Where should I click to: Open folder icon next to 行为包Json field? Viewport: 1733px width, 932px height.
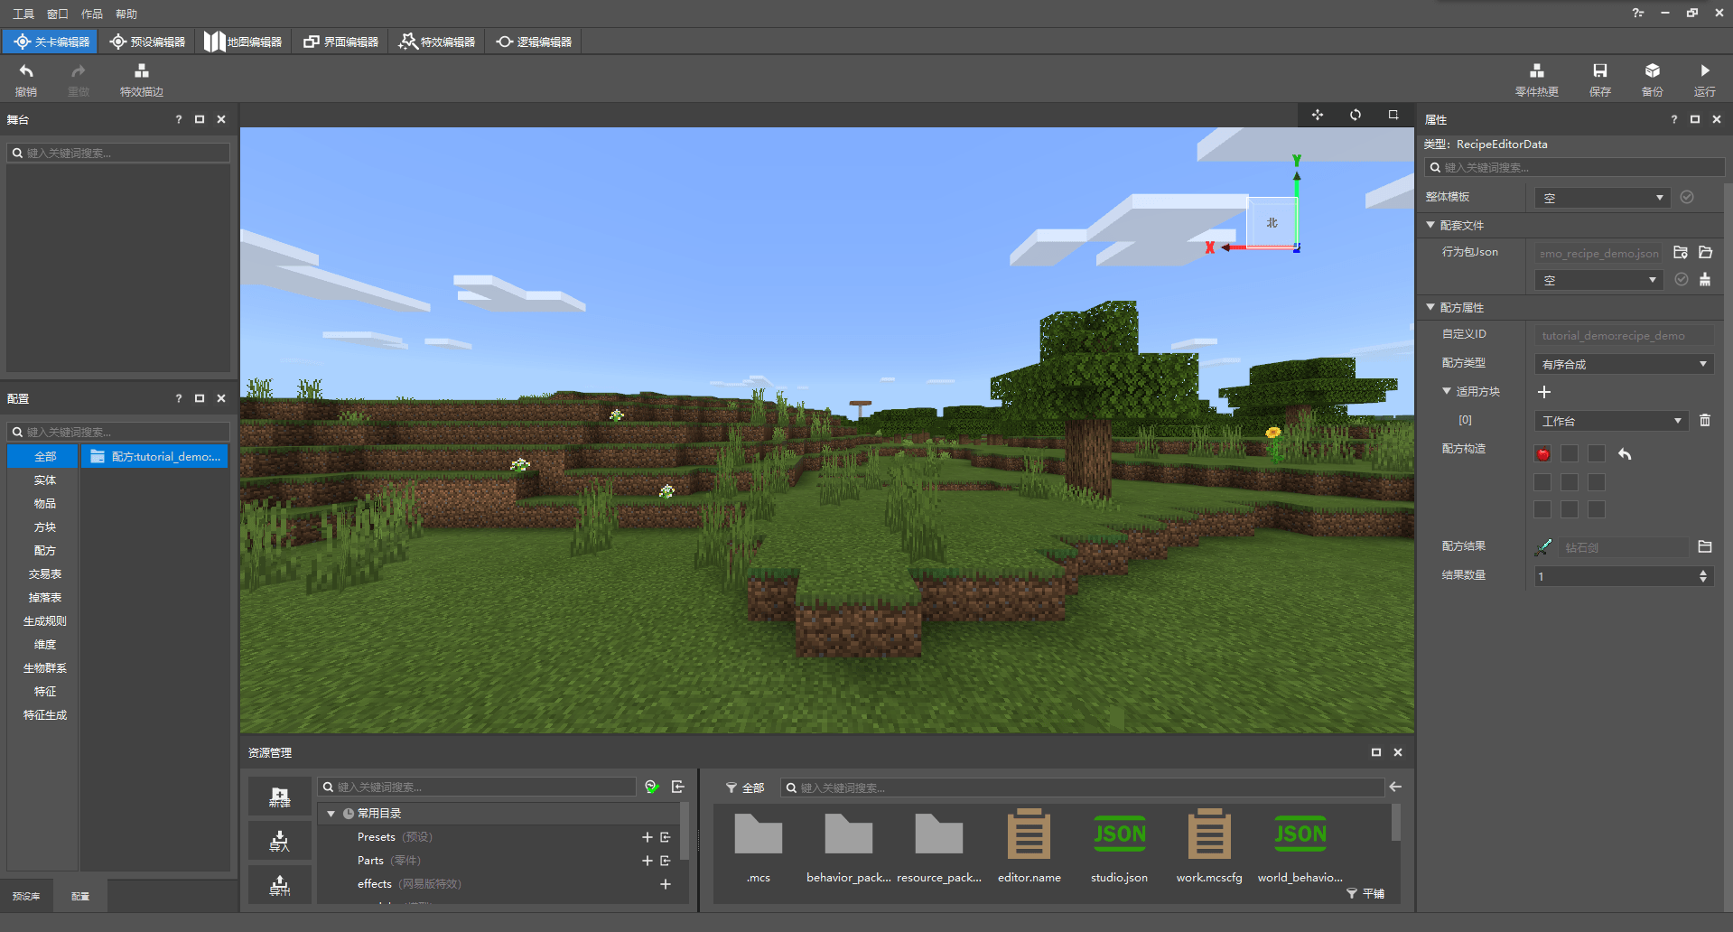click(x=1705, y=252)
